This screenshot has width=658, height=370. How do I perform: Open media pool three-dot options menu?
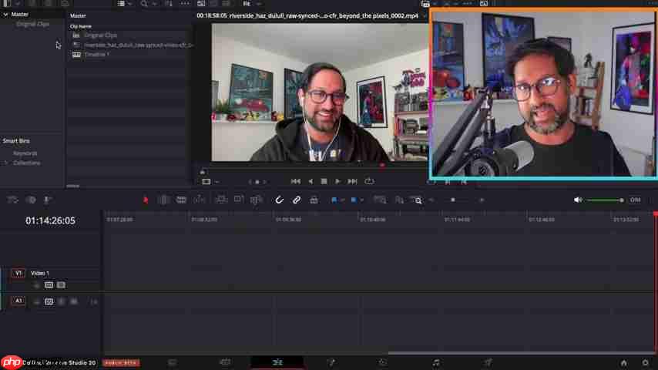click(185, 3)
